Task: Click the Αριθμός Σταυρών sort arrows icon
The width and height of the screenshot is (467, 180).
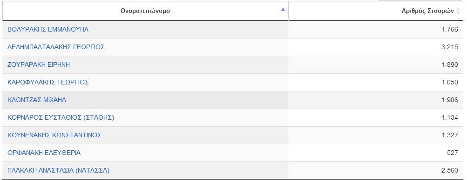Action: (x=458, y=11)
